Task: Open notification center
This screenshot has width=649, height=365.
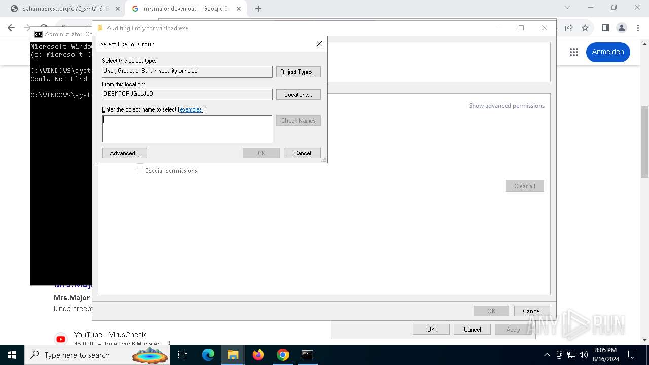Action: point(632,355)
